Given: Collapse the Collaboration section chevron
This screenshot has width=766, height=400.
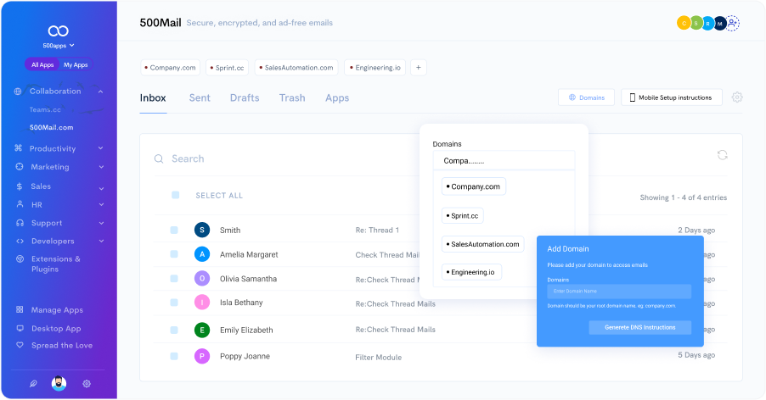Looking at the screenshot, I should 101,92.
